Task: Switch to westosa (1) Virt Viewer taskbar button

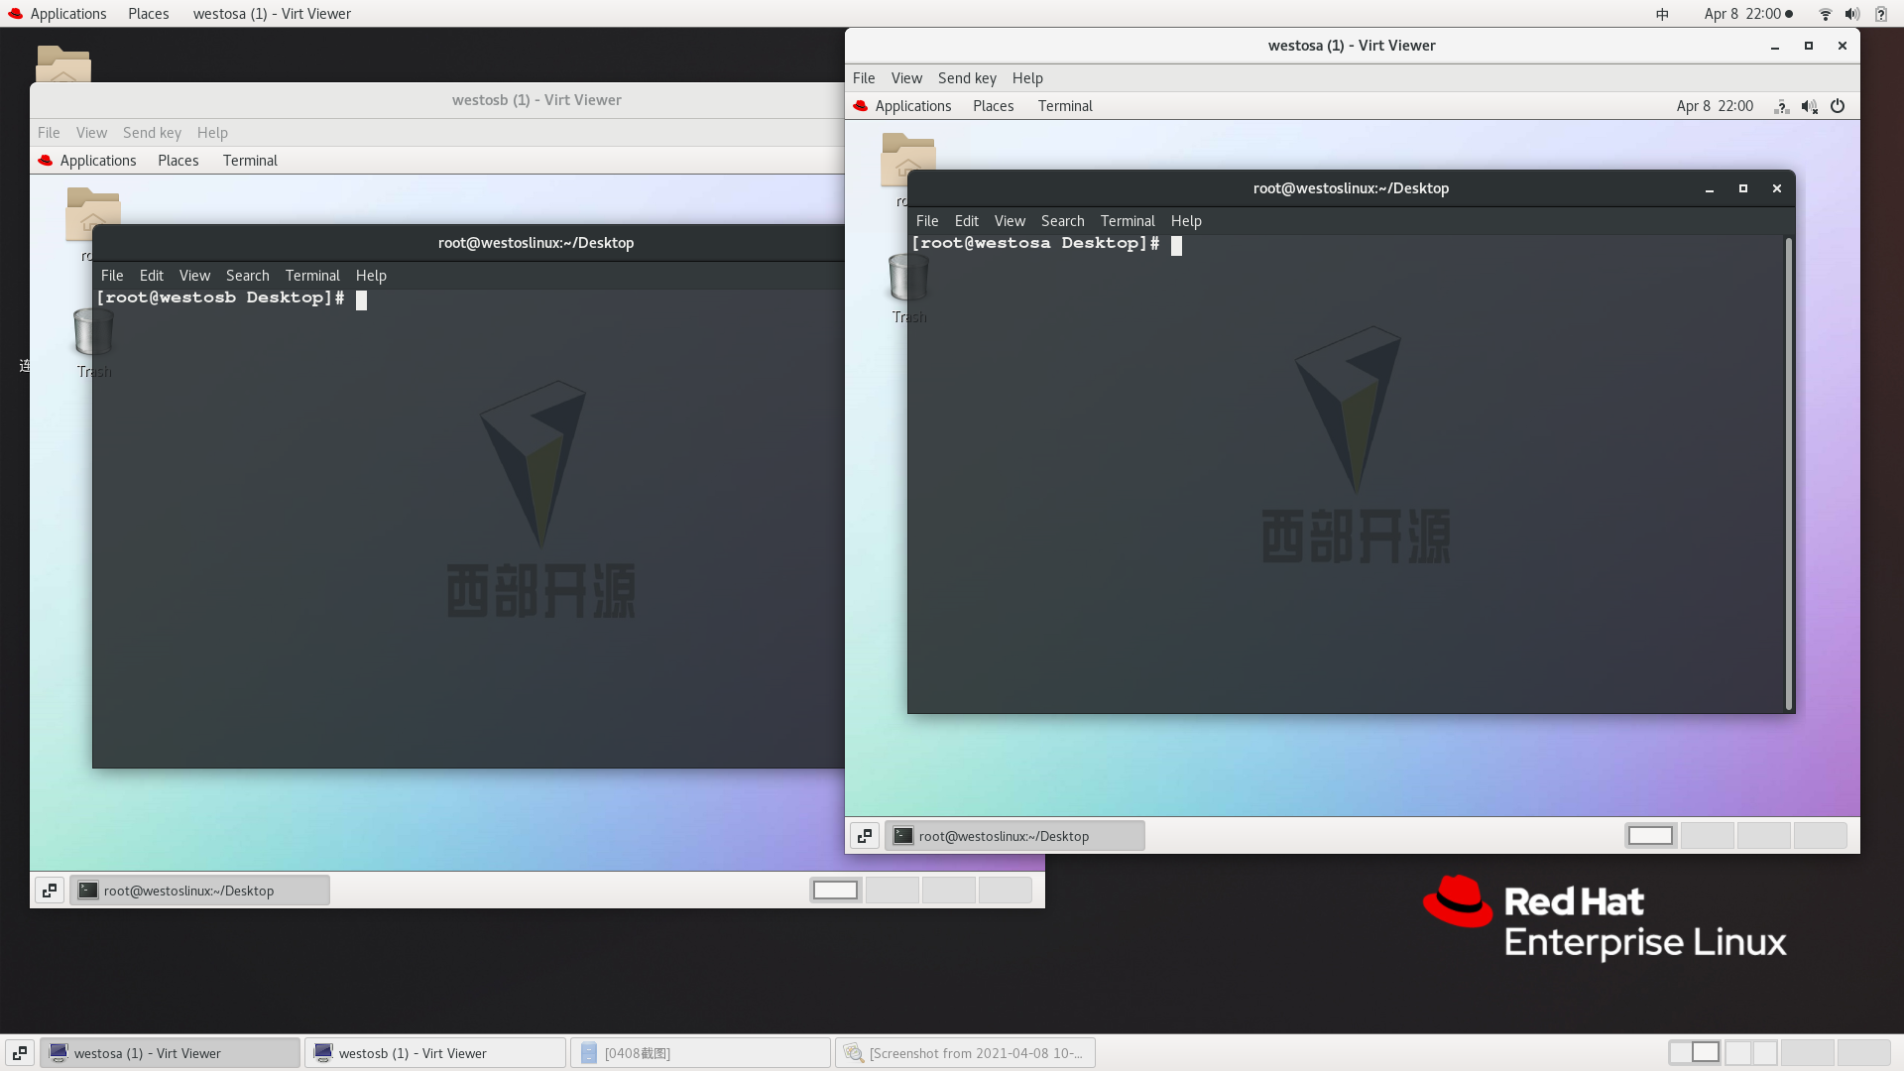Action: [x=171, y=1053]
